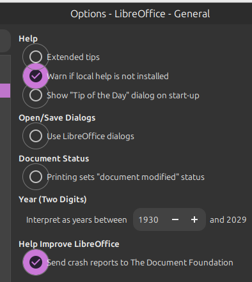The width and height of the screenshot is (252, 282).
Task: Click the Help Improve LibreOffice heading
Action: coord(69,244)
